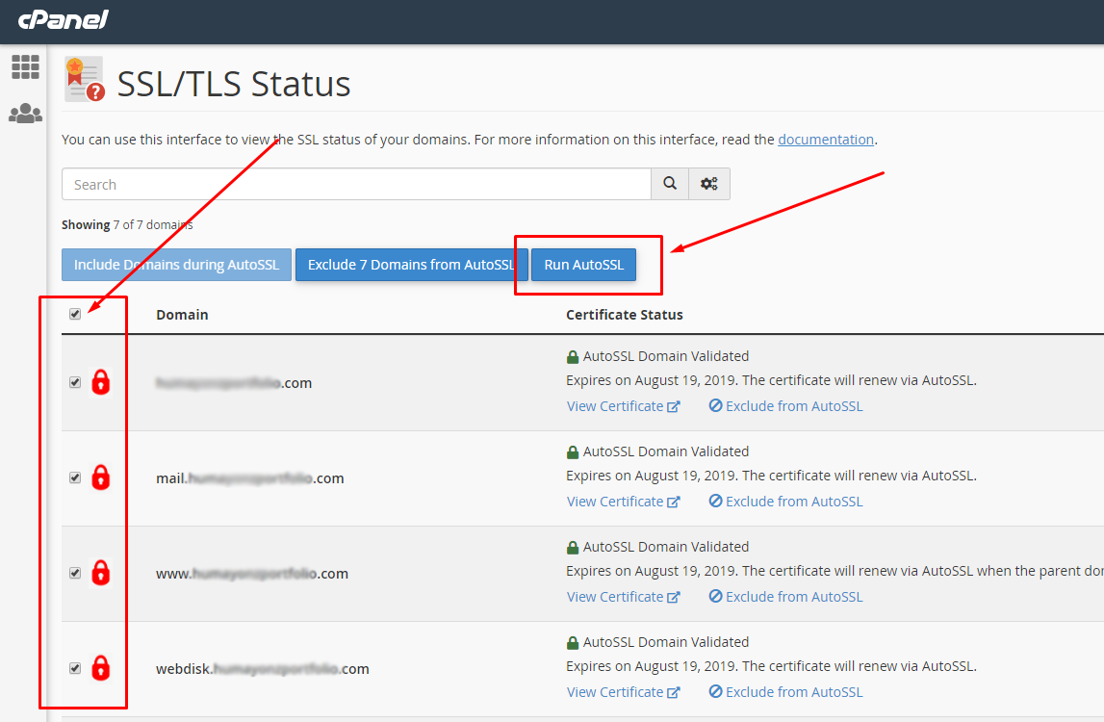Click the red lock for the mail domain
This screenshot has height=722, width=1104.
(x=101, y=477)
